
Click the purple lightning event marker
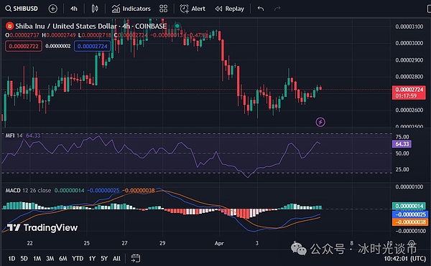click(320, 122)
